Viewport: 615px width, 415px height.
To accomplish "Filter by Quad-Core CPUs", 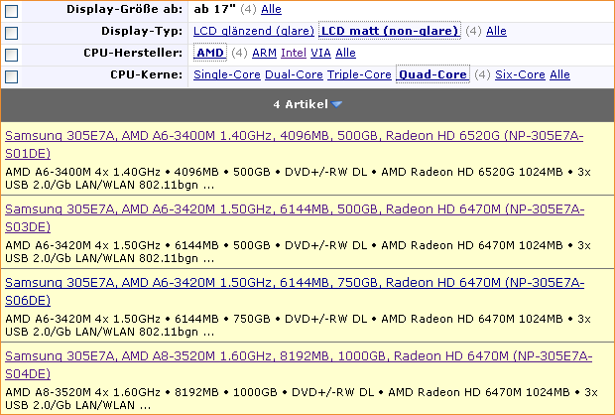I will 432,74.
